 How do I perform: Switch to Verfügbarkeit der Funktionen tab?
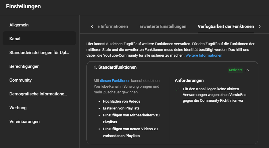(x=226, y=26)
